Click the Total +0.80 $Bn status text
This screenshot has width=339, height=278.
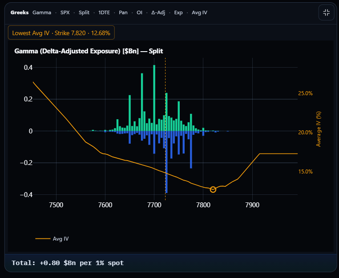68,263
